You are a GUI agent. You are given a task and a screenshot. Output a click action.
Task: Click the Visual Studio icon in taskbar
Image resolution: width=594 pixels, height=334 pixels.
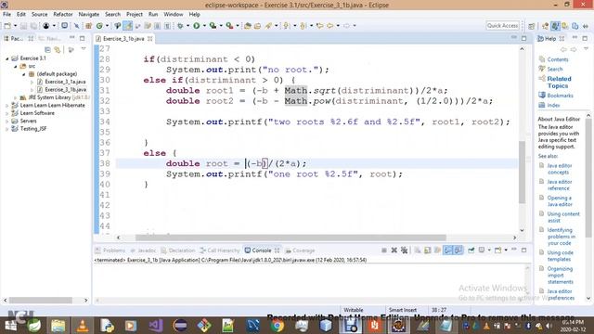(155, 326)
